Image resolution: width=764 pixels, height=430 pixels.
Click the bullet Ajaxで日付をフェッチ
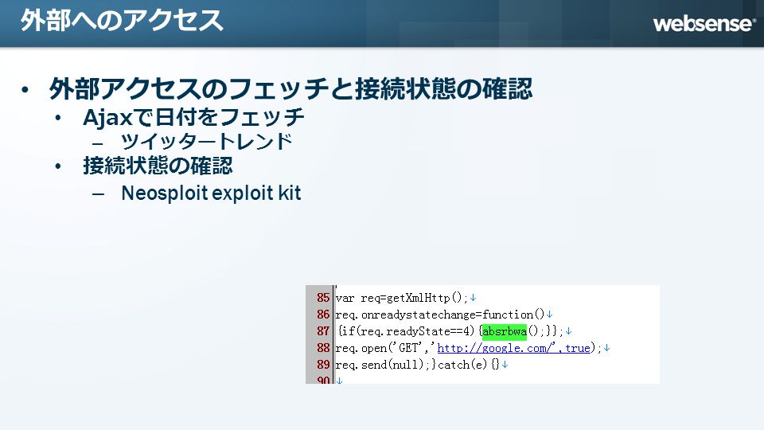(x=193, y=118)
